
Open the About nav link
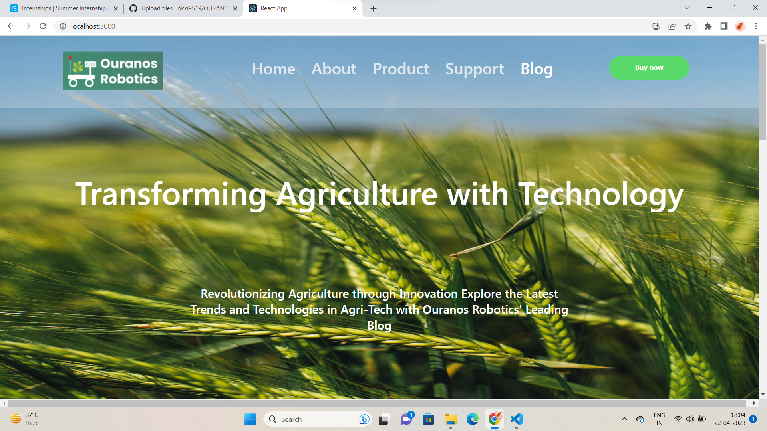[334, 69]
